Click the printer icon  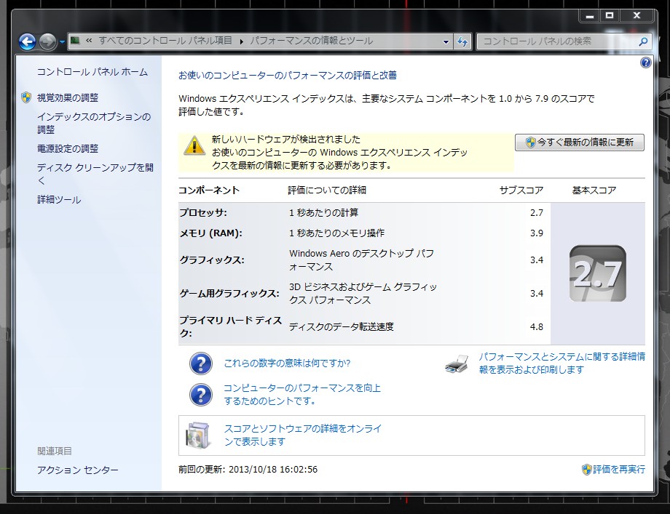click(x=457, y=364)
